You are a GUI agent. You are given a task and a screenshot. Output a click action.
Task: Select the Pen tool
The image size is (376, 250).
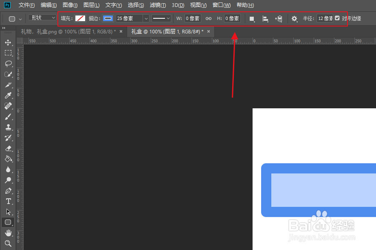point(8,191)
